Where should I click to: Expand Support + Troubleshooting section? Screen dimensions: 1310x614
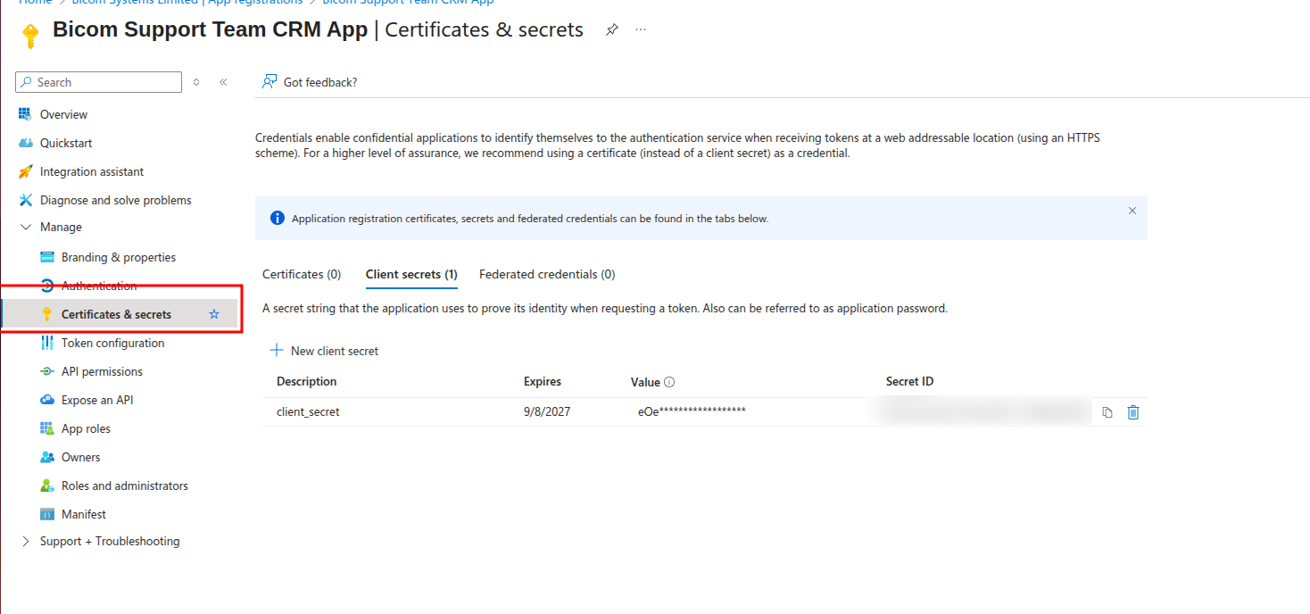[x=25, y=541]
